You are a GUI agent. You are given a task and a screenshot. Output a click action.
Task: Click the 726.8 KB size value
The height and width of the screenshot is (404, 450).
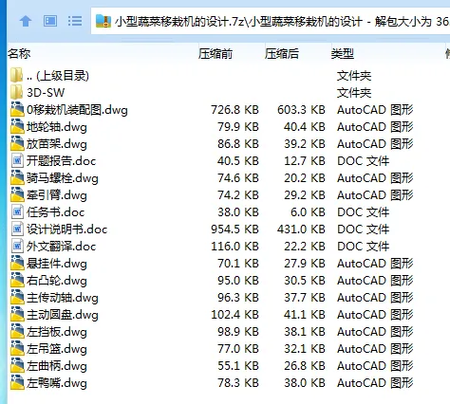234,110
